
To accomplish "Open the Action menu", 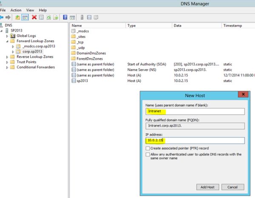I will 16,10.
